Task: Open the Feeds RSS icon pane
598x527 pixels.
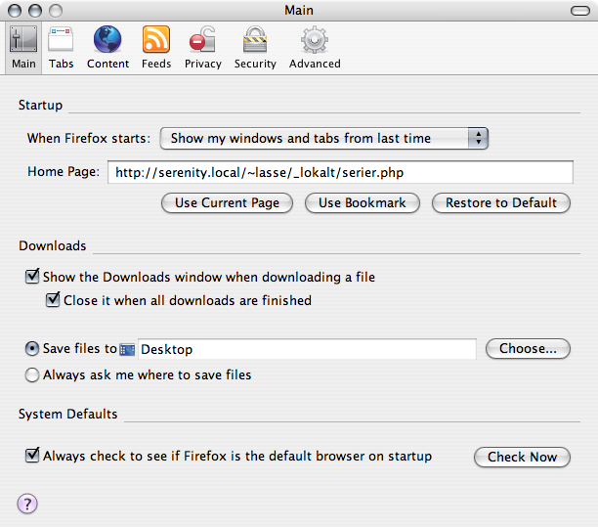Action: (156, 47)
